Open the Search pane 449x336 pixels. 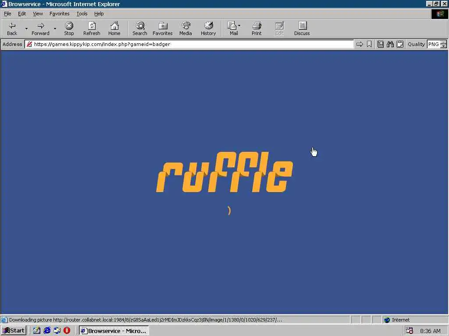coord(140,28)
